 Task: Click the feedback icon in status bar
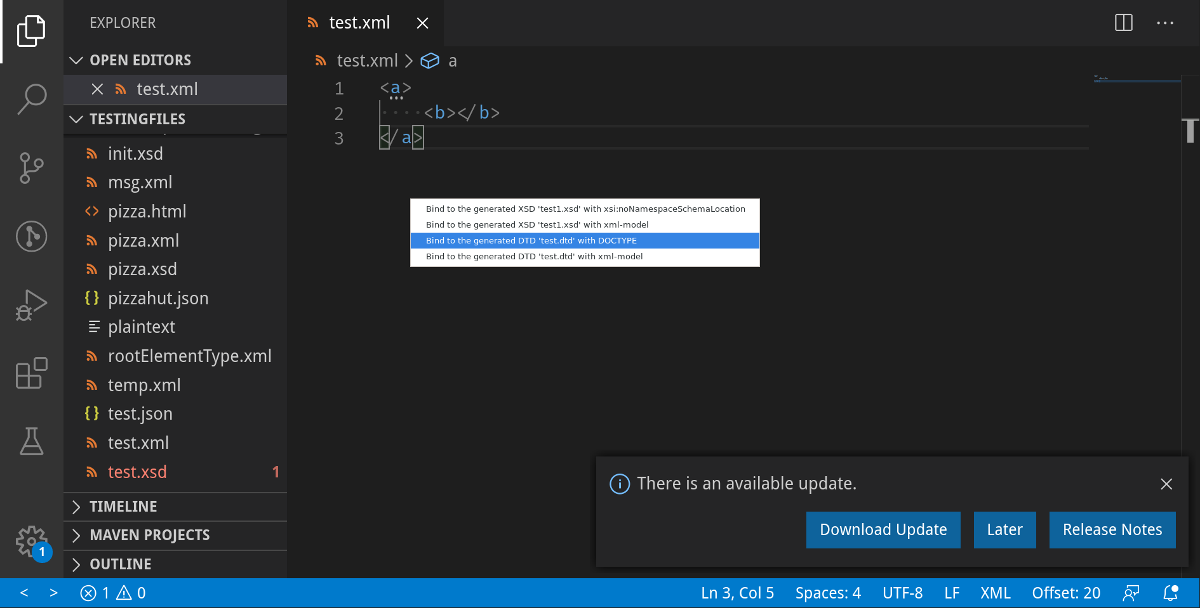coord(1131,593)
